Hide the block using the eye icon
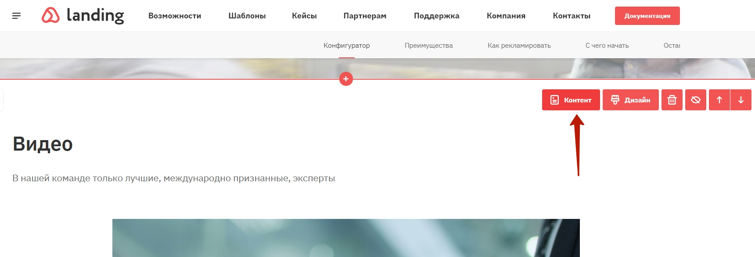Screen dimensions: 755x257 696,100
